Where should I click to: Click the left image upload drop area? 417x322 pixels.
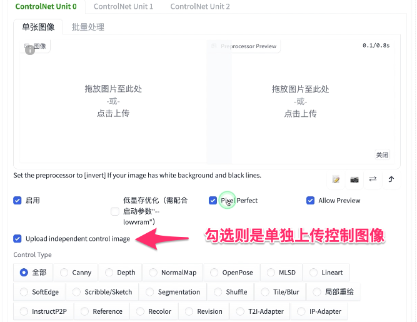coord(113,101)
